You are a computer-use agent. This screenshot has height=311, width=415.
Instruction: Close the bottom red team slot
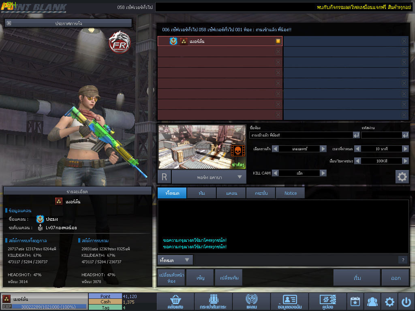pyautogui.click(x=278, y=115)
